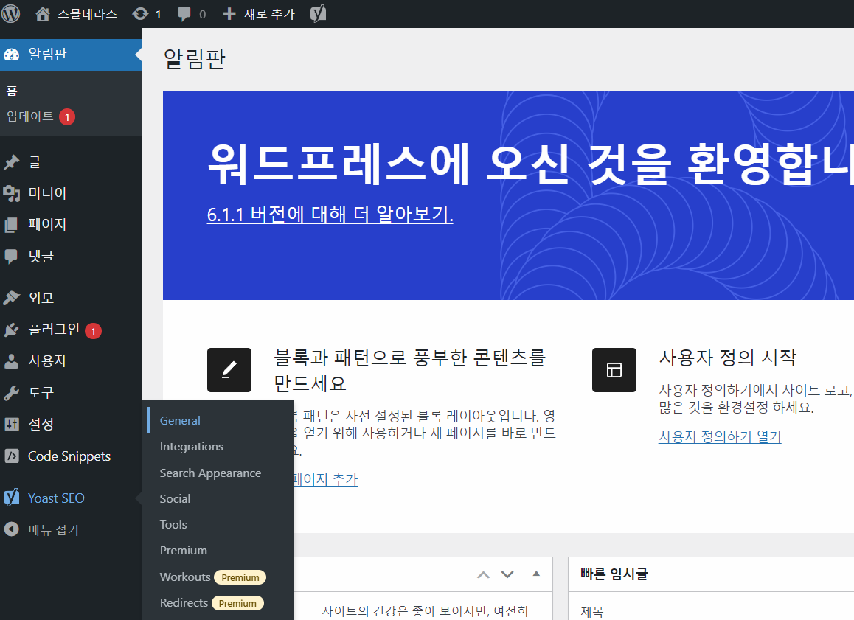Screen dimensions: 854x620
Task: Open the 사용자 정의하기 열기 link
Action: pyautogui.click(x=720, y=436)
